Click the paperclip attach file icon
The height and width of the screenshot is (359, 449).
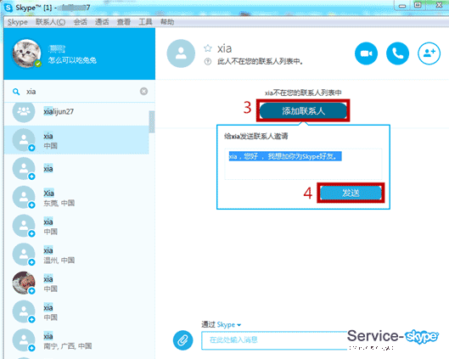(182, 340)
